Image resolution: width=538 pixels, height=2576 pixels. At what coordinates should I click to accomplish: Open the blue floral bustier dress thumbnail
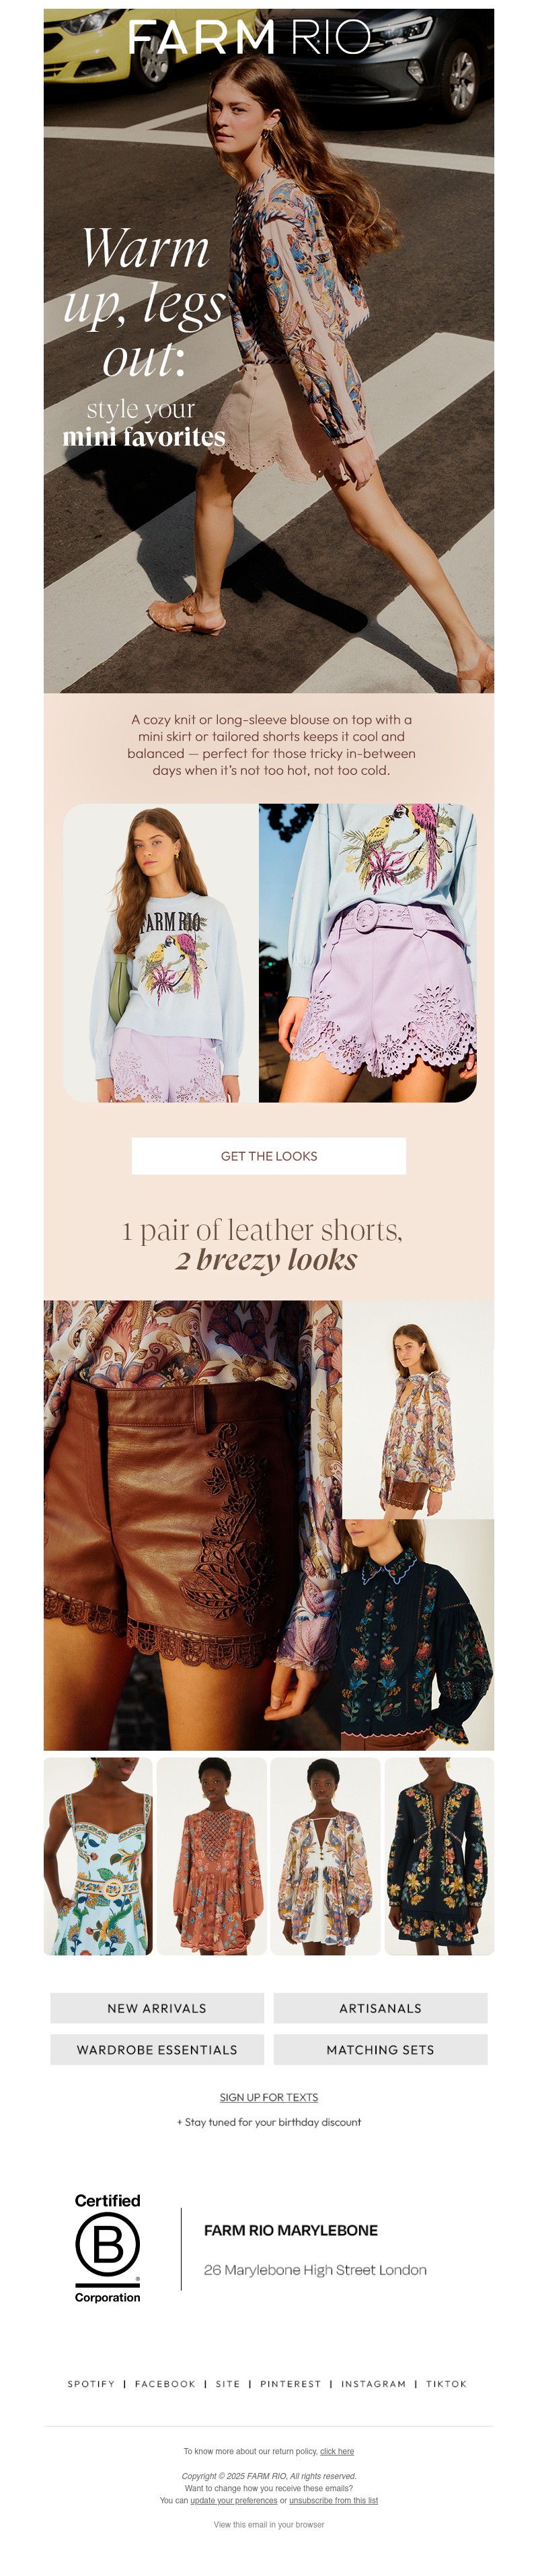pos(98,1856)
